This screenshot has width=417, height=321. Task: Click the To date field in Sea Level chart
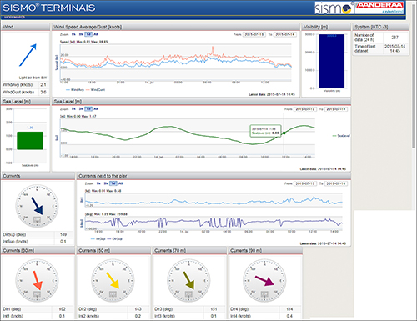336,109
